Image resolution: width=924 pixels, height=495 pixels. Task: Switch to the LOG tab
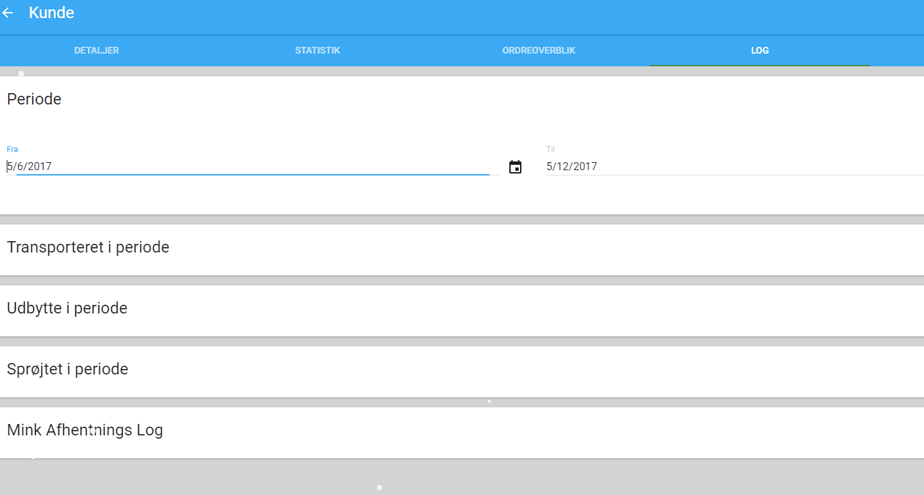[x=759, y=50]
